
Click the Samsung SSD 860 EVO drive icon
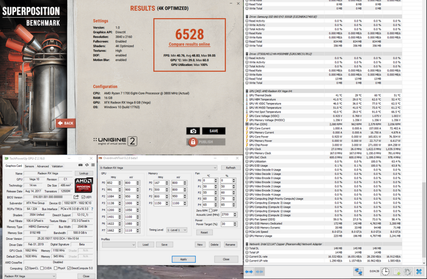coord(247,17)
